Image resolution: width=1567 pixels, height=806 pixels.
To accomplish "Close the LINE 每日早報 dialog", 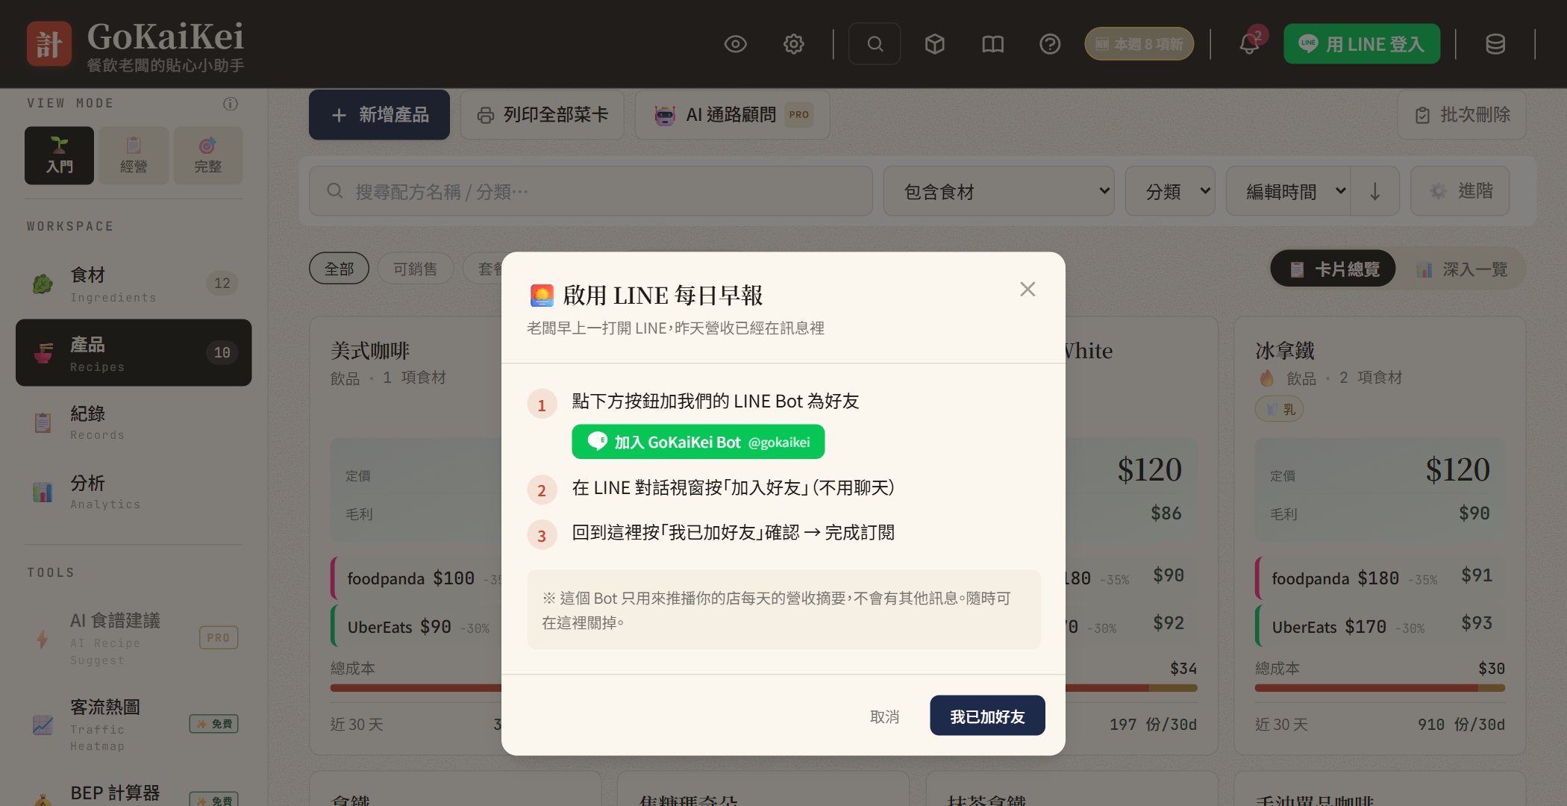I will (1028, 289).
